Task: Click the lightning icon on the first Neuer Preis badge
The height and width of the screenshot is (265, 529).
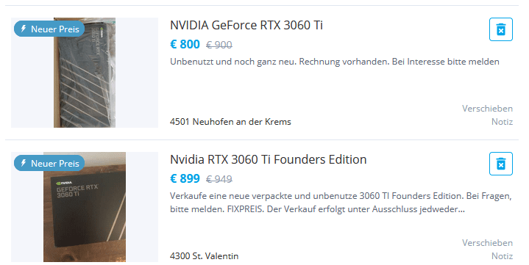Action: (24, 29)
